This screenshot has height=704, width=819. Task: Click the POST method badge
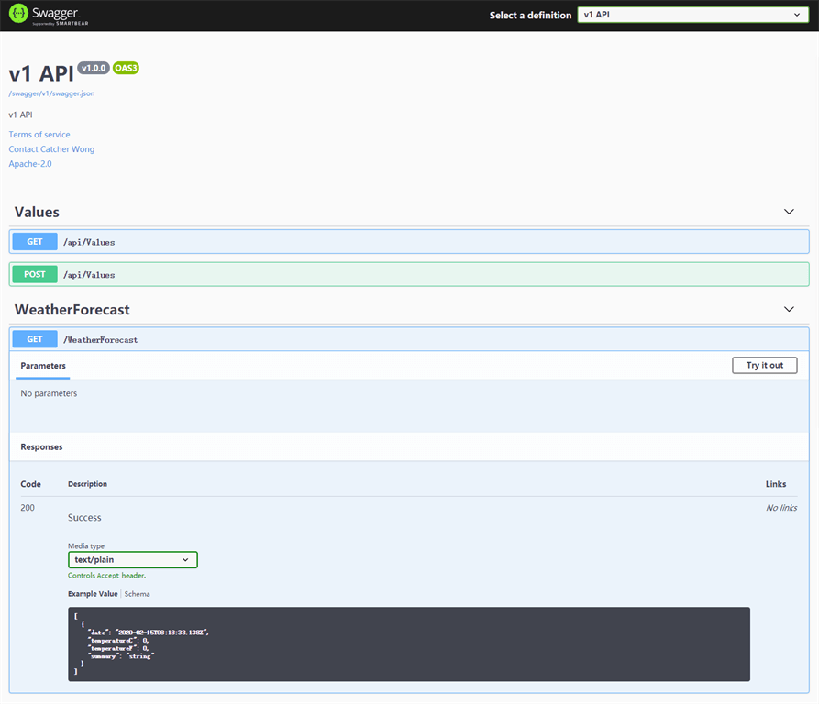[x=35, y=274]
